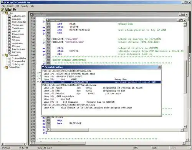The height and width of the screenshot is (150, 192).
Task: Click the Commands folder icon
Action: [6, 55]
